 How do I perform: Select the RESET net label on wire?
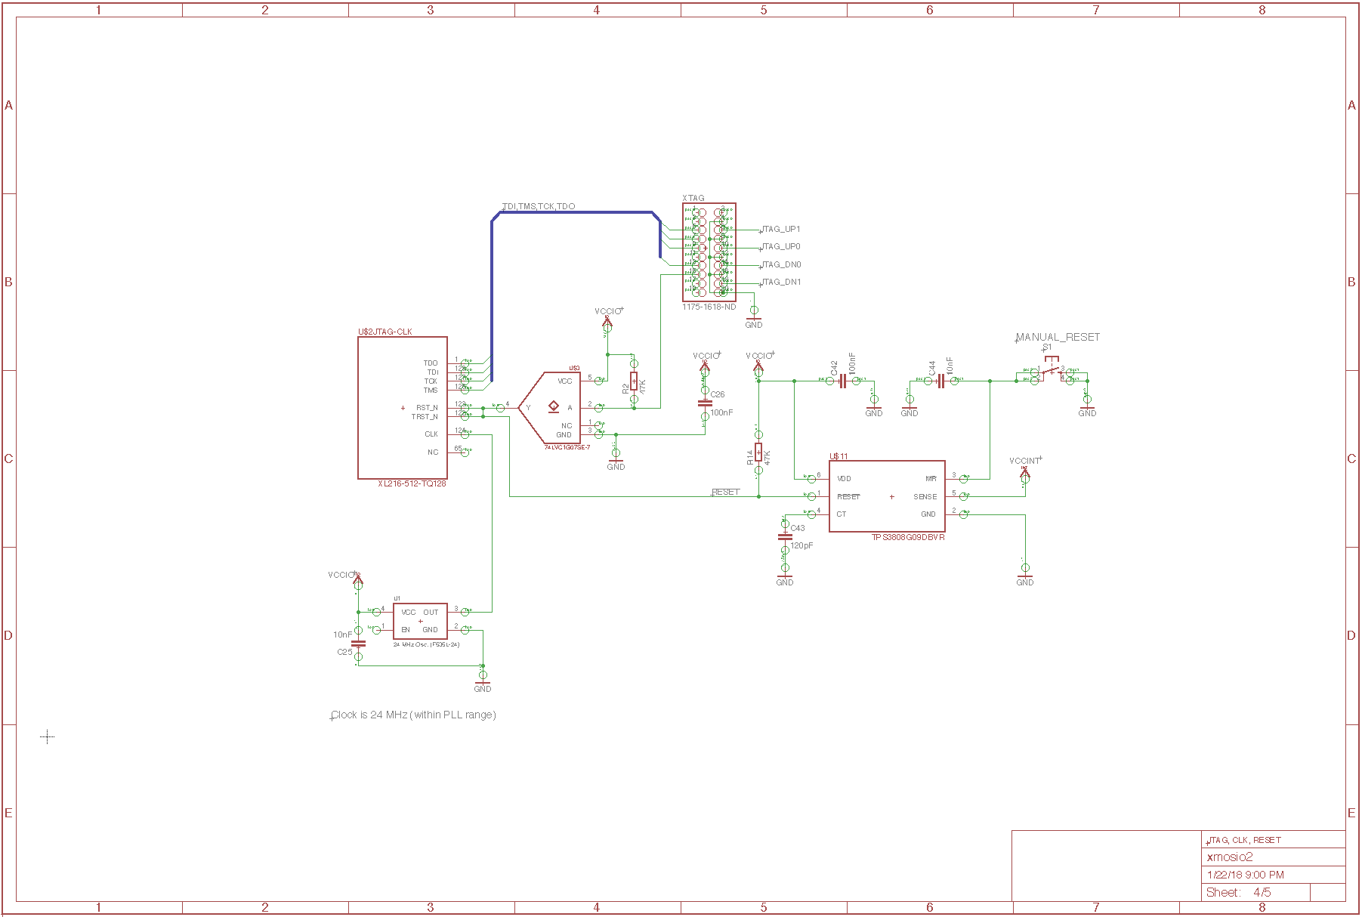point(726,492)
